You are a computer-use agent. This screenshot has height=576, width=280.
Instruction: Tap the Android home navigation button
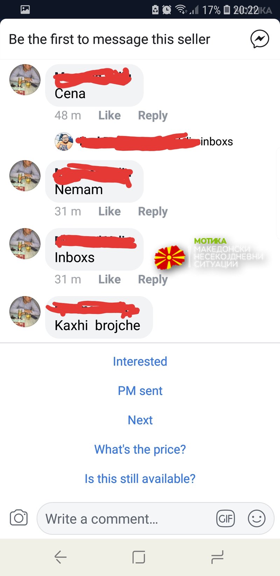click(139, 557)
